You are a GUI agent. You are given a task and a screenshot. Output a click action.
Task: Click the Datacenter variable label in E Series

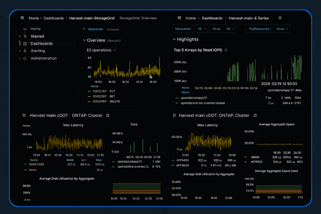[183, 29]
